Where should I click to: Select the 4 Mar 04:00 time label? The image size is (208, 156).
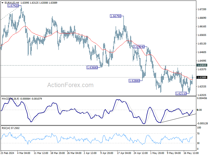click(x=24, y=153)
